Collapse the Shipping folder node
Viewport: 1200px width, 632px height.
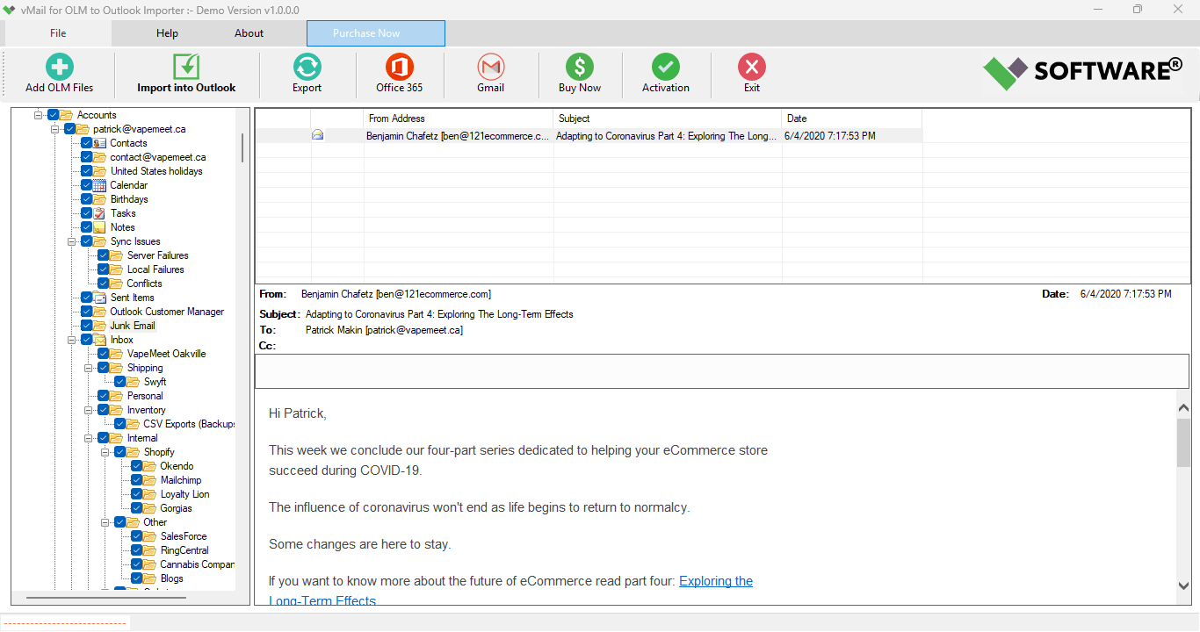tap(89, 368)
